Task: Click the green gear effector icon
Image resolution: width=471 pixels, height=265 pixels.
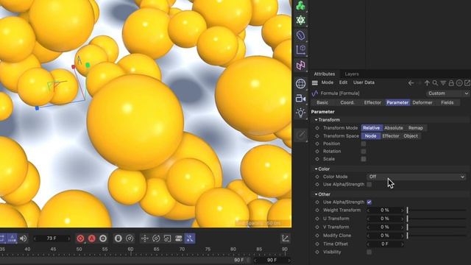Action: (301, 20)
